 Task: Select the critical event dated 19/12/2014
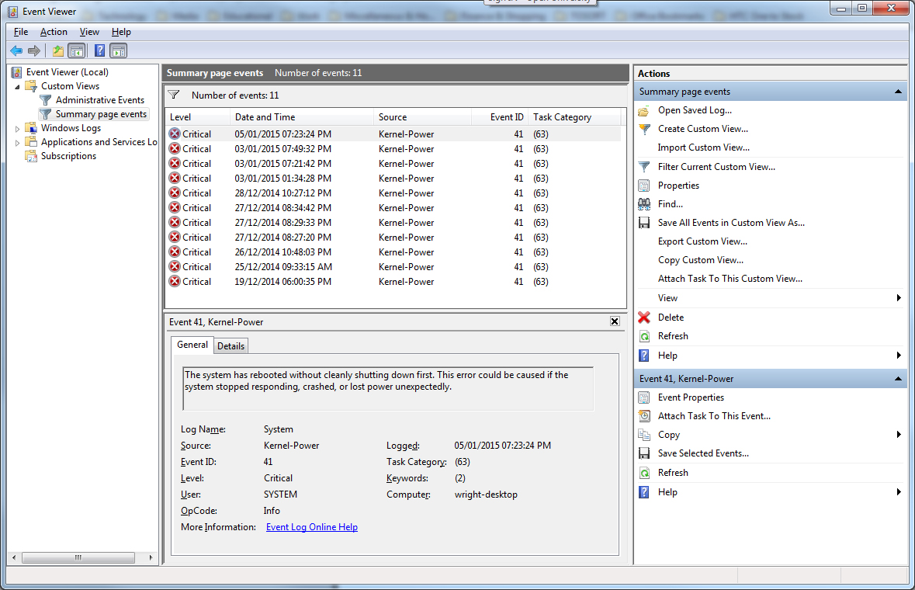point(282,282)
